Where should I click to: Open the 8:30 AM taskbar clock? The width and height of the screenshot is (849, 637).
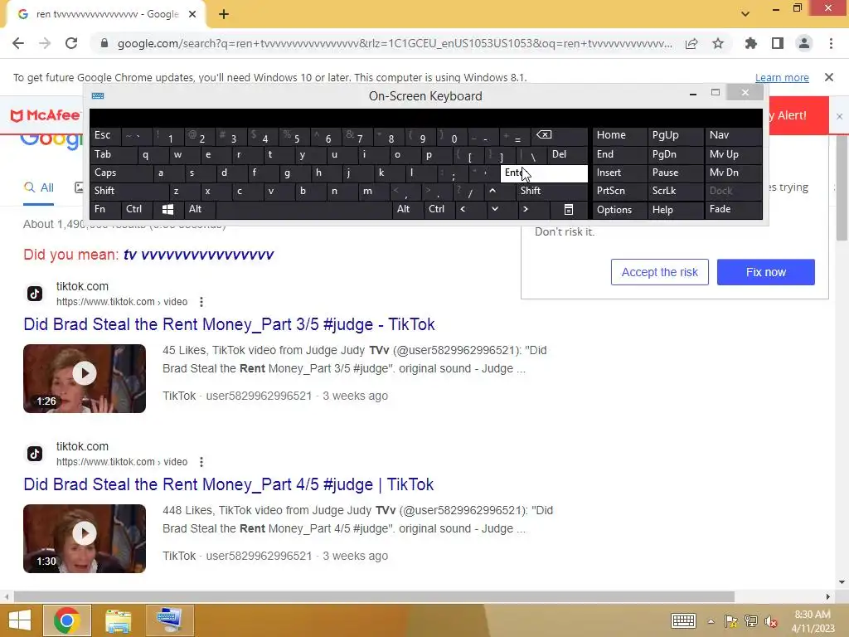tap(813, 621)
